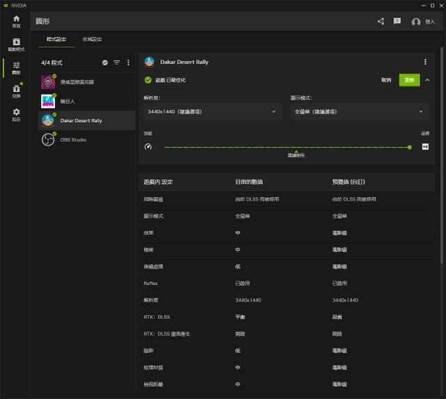The width and height of the screenshot is (446, 399).
Task: Open the feedback notification icon in header
Action: [x=397, y=21]
